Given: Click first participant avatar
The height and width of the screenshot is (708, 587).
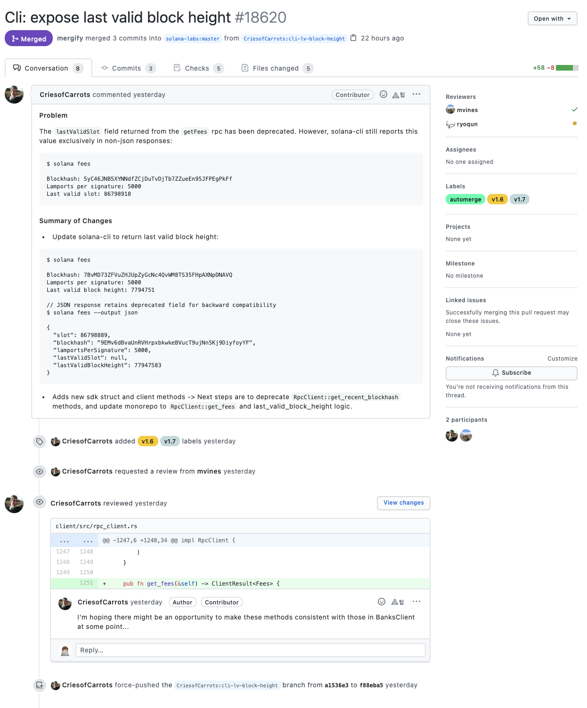Looking at the screenshot, I should [452, 435].
